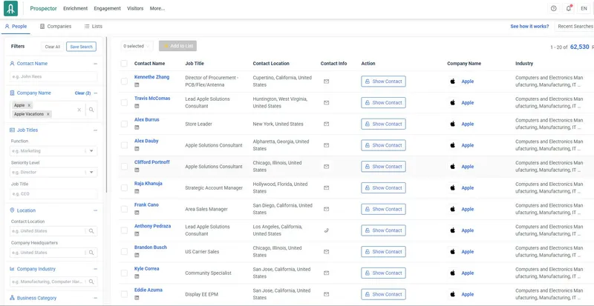The image size is (594, 306).
Task: Open Travis McComas's LinkedIn icon
Action: (137, 106)
